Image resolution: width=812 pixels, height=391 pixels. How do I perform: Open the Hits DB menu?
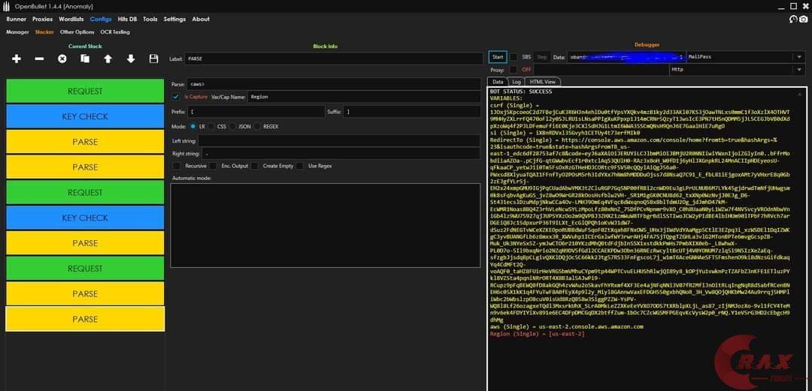(127, 19)
